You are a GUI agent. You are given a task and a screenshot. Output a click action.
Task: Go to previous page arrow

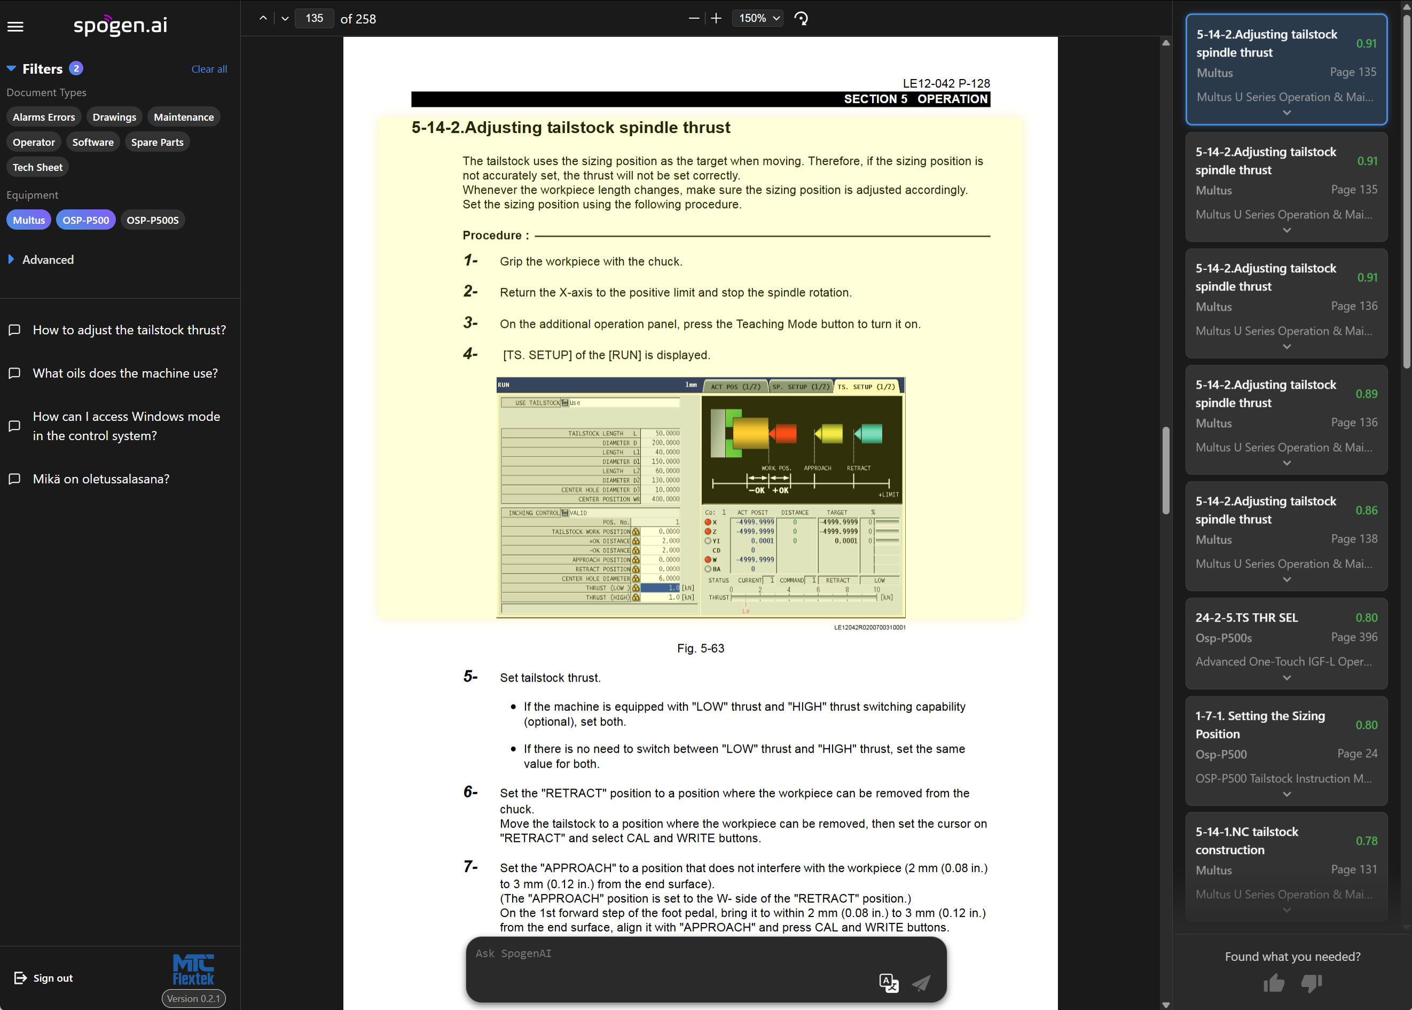tap(263, 18)
